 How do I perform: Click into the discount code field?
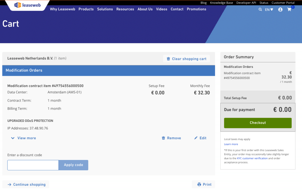33,165
